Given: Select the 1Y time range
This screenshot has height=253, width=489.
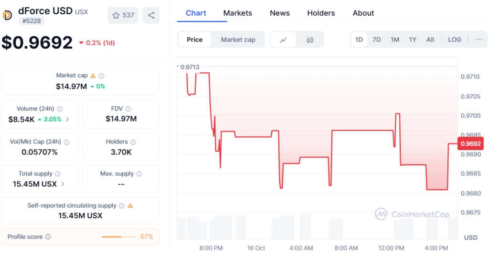Looking at the screenshot, I should coord(413,40).
